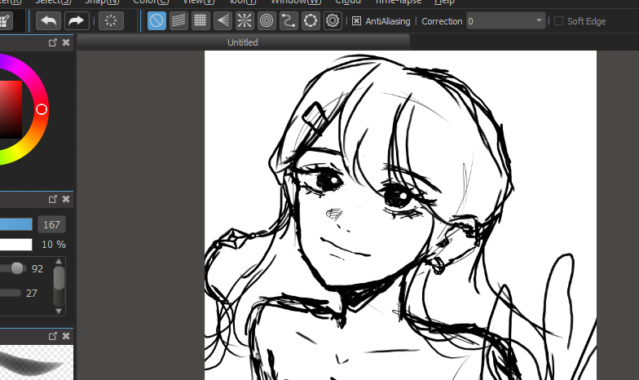639x380 pixels.
Task: Toggle the AntiAliasing checkbox
Action: pyautogui.click(x=356, y=21)
